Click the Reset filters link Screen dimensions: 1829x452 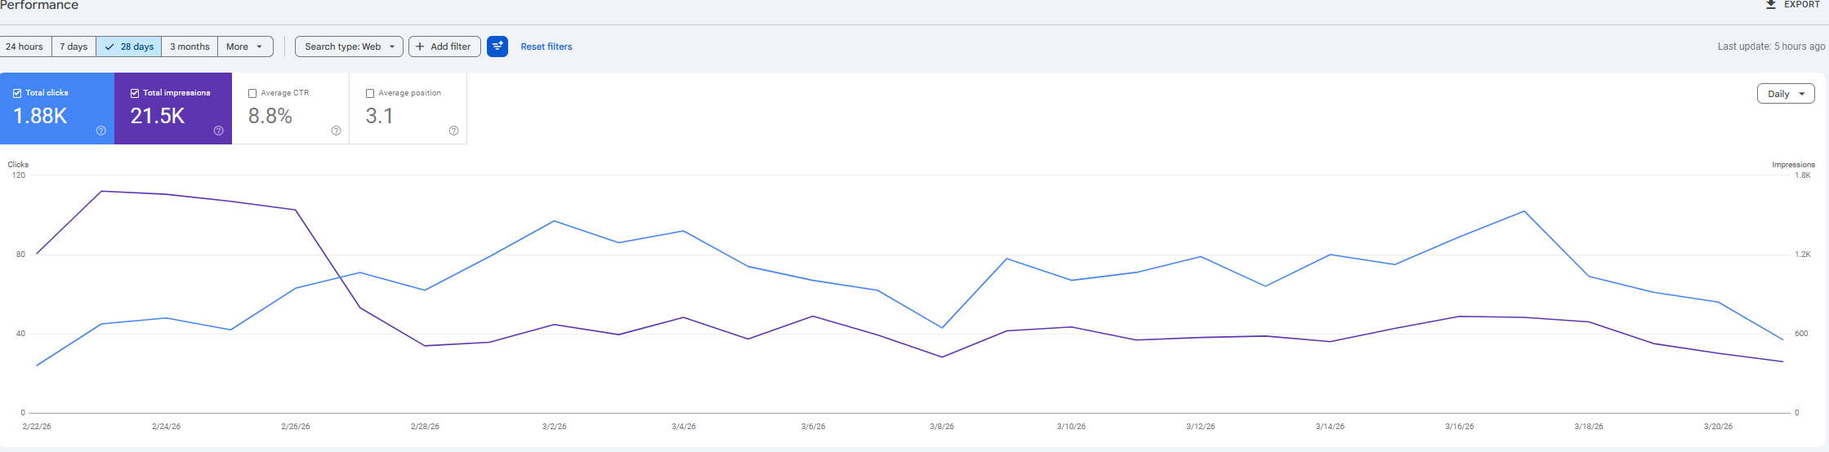pos(546,47)
